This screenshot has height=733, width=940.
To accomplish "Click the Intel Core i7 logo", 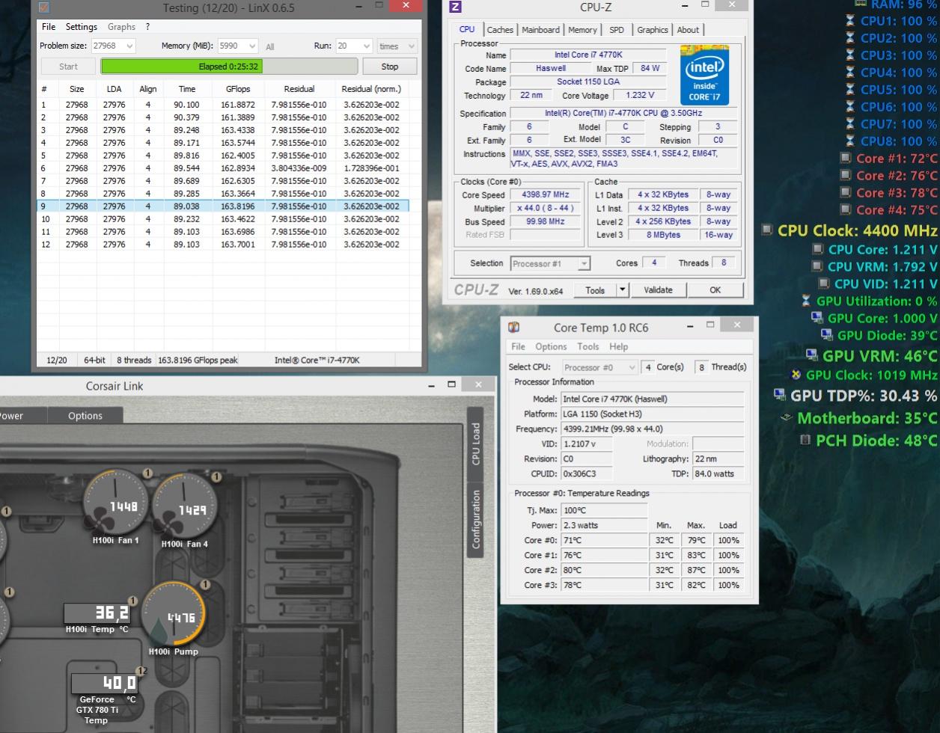I will [x=704, y=75].
